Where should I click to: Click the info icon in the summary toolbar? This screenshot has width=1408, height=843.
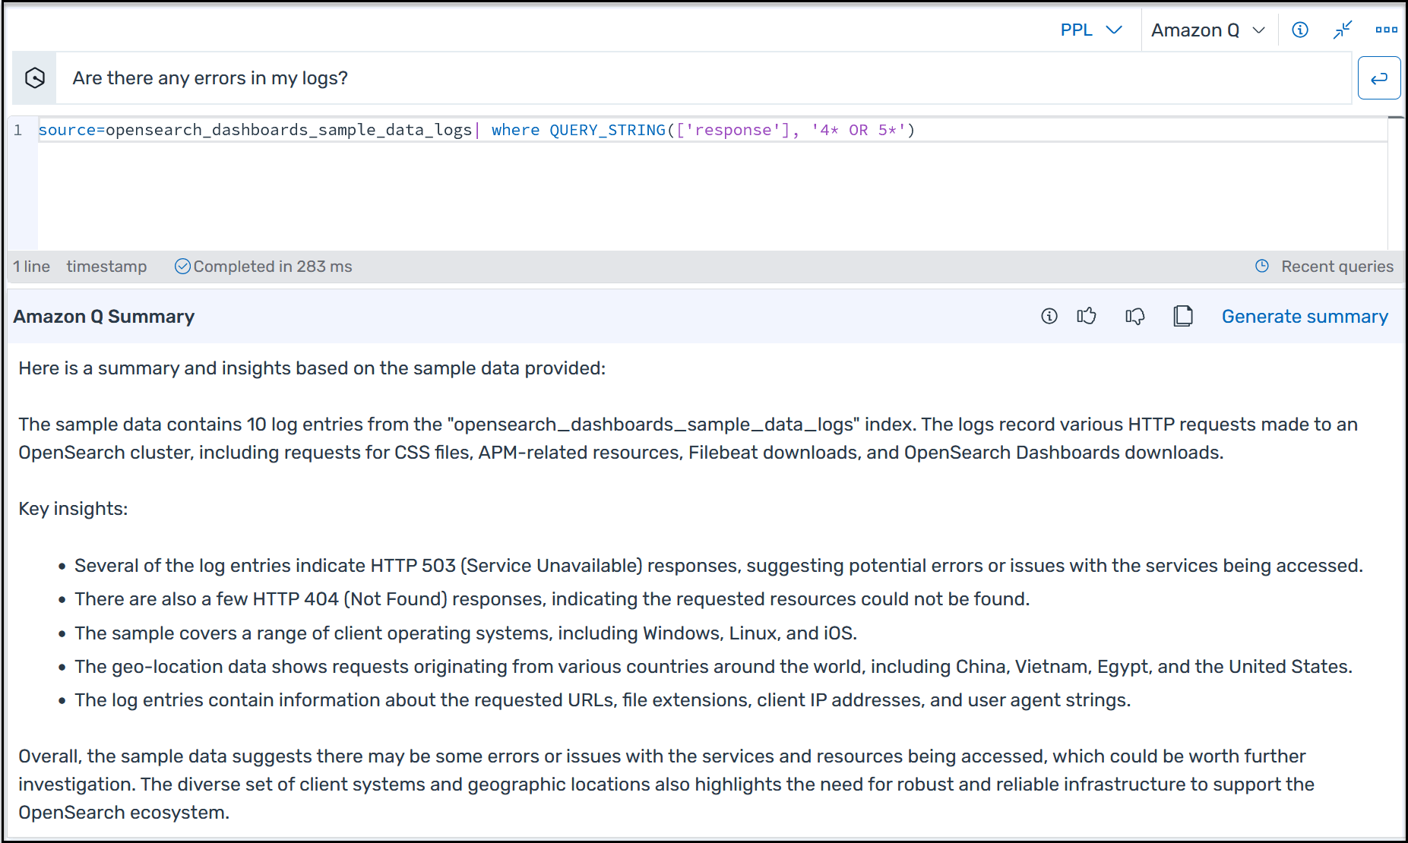point(1049,316)
